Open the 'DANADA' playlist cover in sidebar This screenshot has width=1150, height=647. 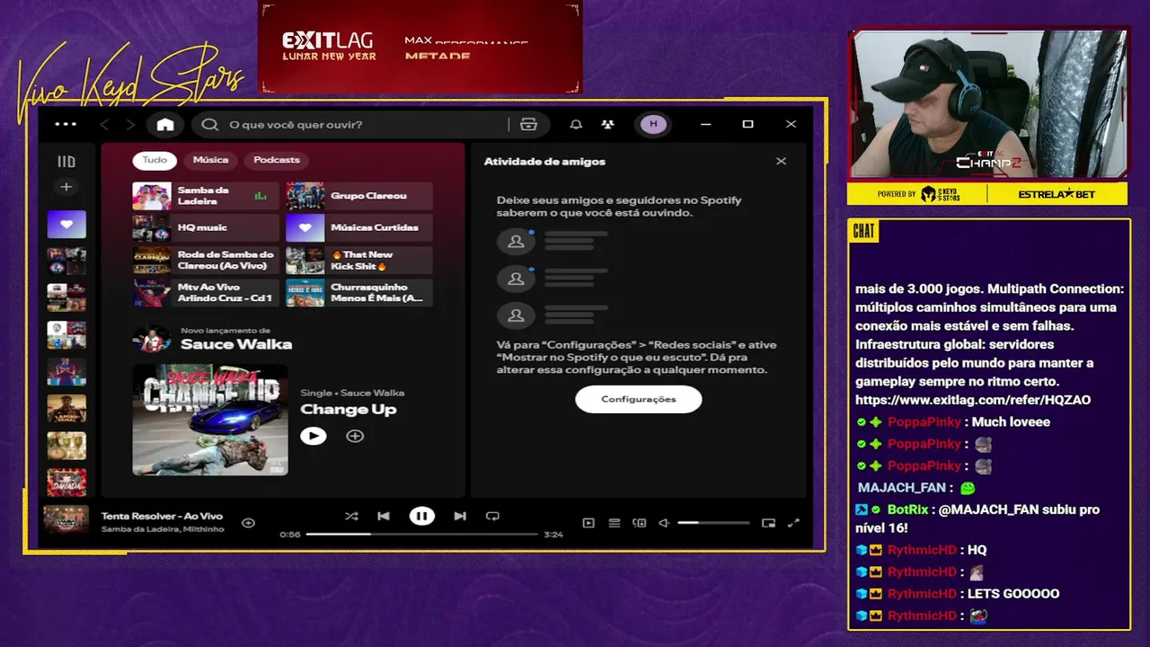[x=66, y=483]
